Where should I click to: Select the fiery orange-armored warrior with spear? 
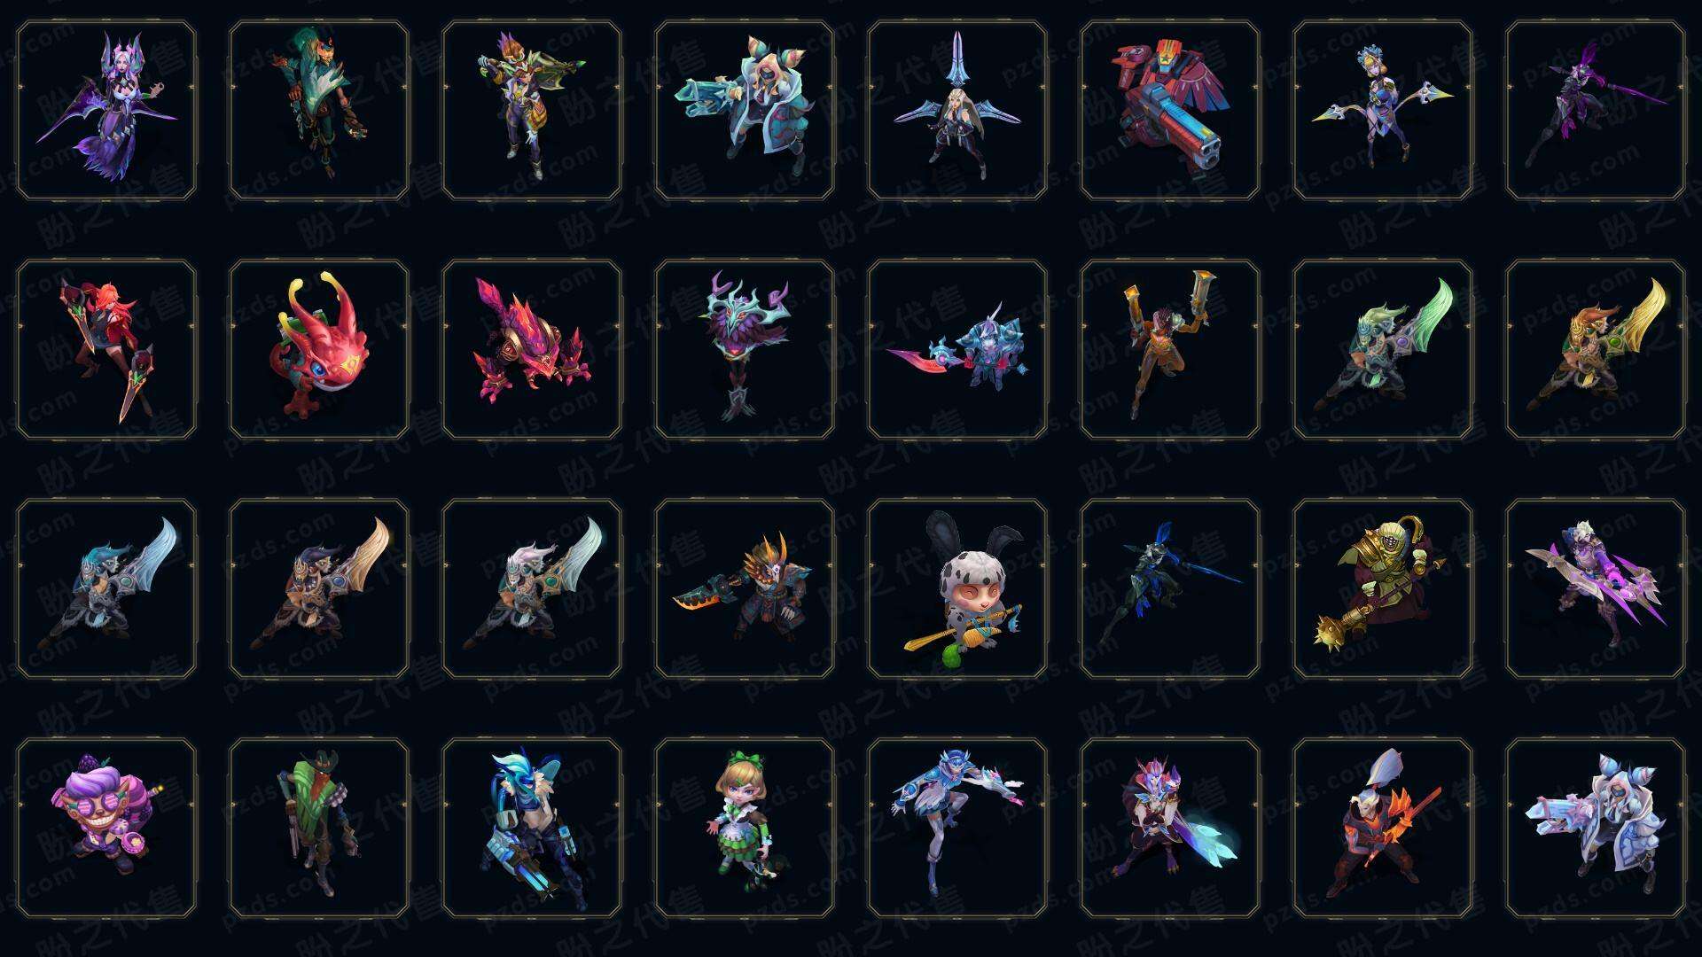click(1383, 828)
